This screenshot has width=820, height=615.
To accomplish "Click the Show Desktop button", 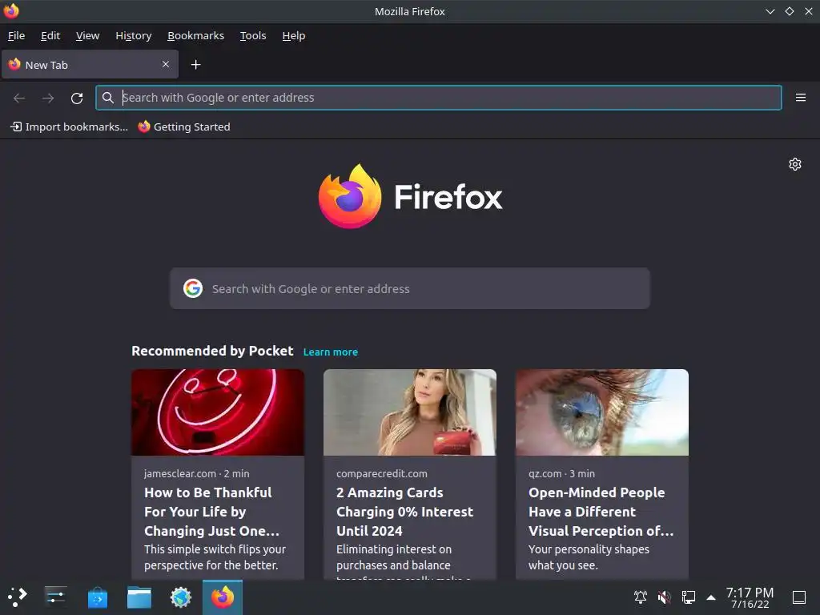I will tap(799, 597).
